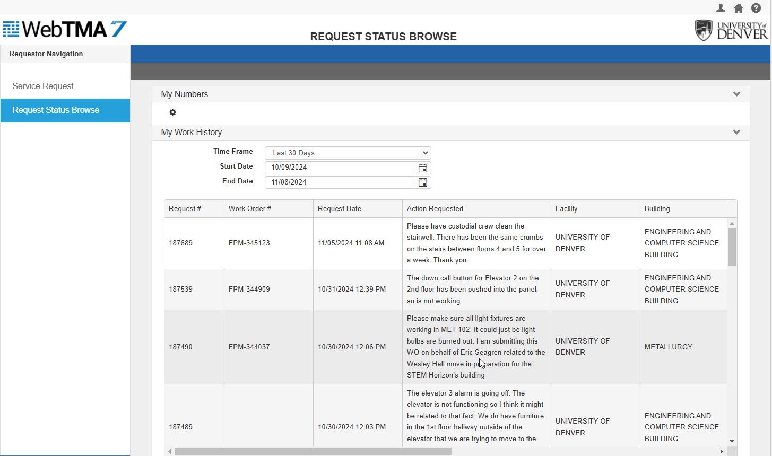Collapse the My Work History section
772x456 pixels.
[736, 133]
